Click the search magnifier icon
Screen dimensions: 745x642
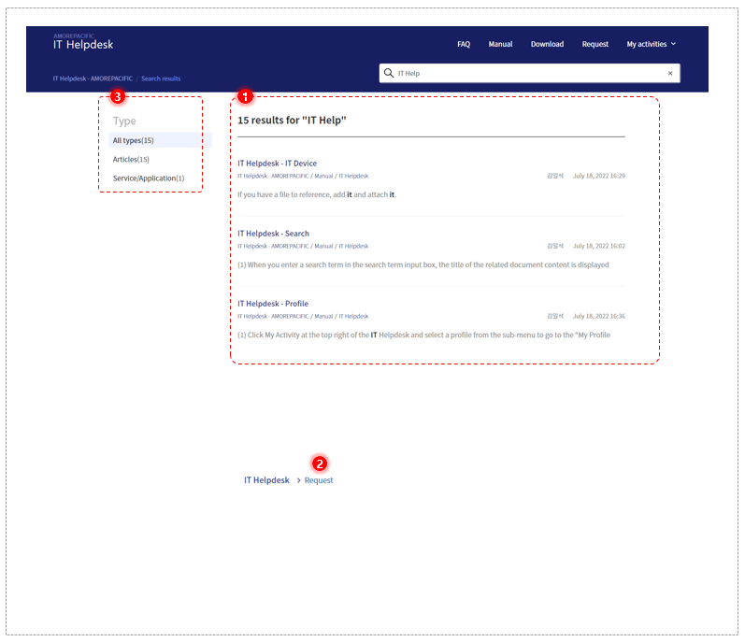(389, 73)
